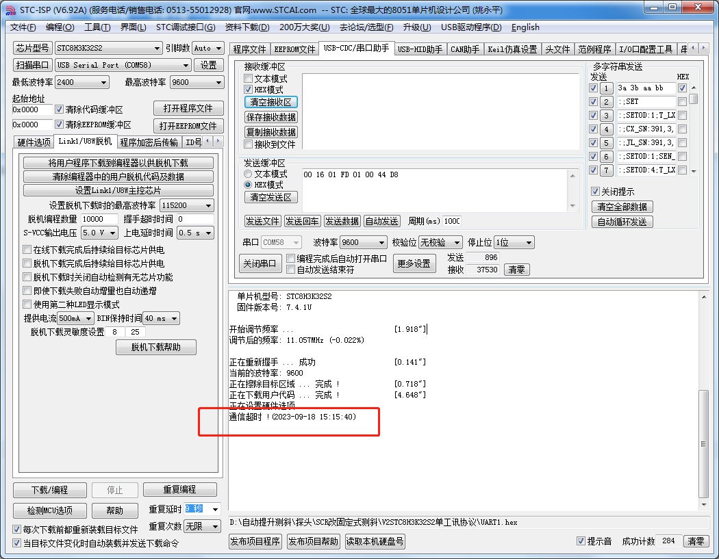Toggle HEX checkbox for send row 1
Viewport: 719px width, 559px height.
(x=682, y=88)
